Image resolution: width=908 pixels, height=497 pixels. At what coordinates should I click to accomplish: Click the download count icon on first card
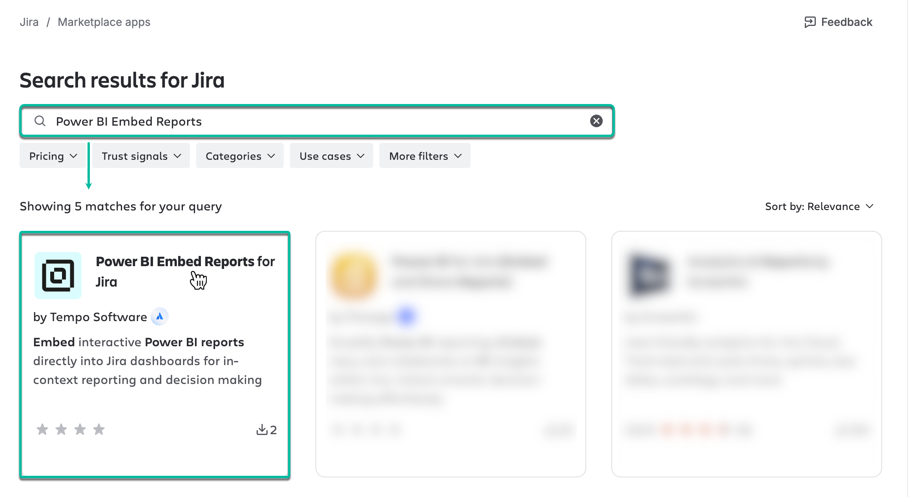pos(262,429)
